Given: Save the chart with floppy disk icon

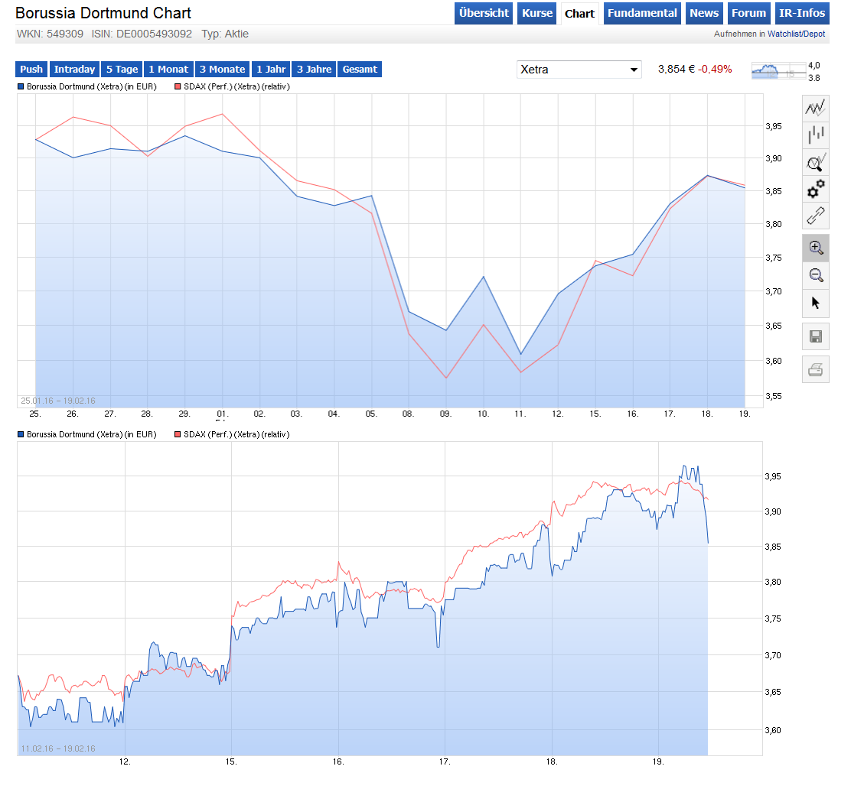Looking at the screenshot, I should [x=815, y=336].
